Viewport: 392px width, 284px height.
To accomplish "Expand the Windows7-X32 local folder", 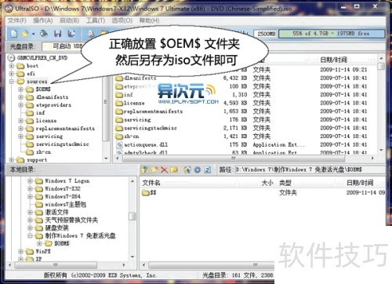I will pyautogui.click(x=30, y=188).
